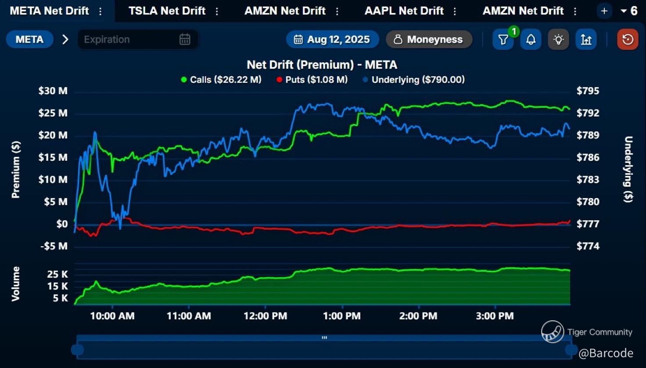Viewport: 646px width, 368px height.
Task: Click the red reset icon
Action: click(628, 39)
